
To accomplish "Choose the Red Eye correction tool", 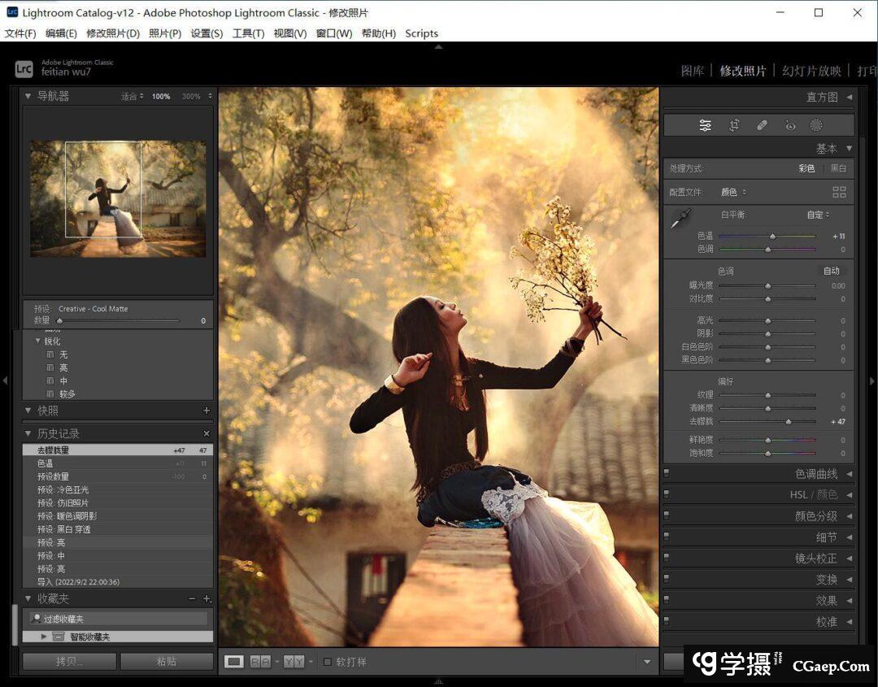I will click(x=789, y=125).
